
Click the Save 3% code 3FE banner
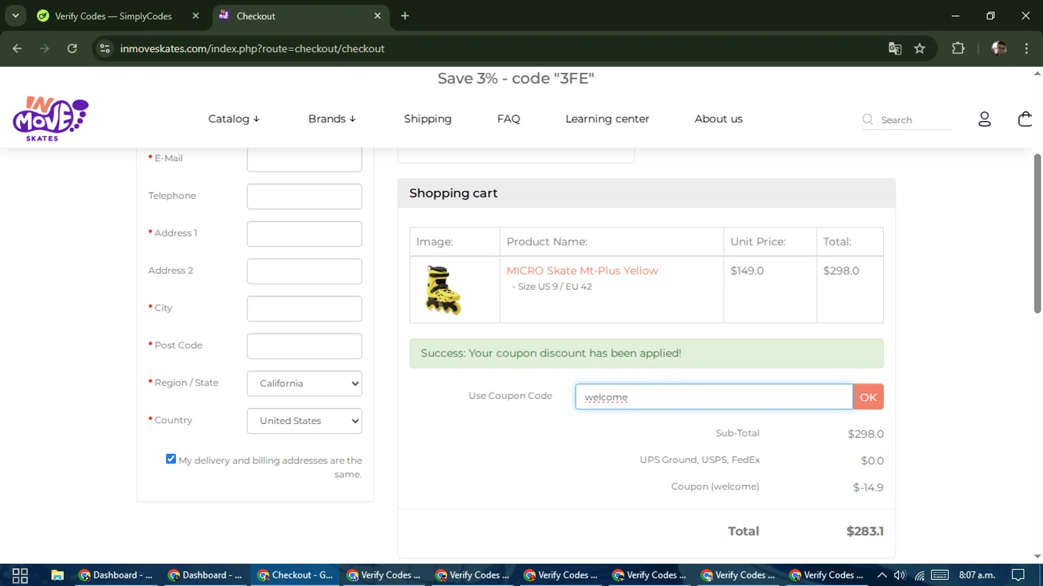click(x=516, y=79)
